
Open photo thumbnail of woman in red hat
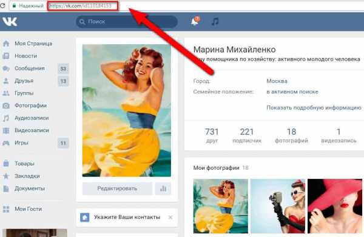(335, 206)
